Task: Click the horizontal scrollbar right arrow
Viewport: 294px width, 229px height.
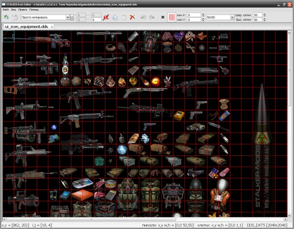Action: coord(285,219)
